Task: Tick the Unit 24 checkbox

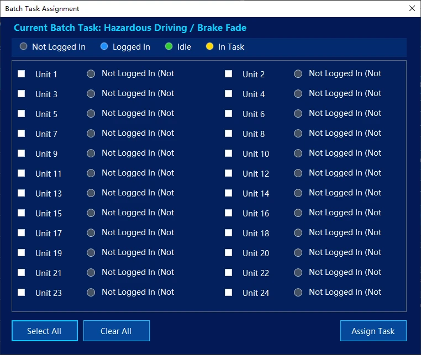Action: 229,292
